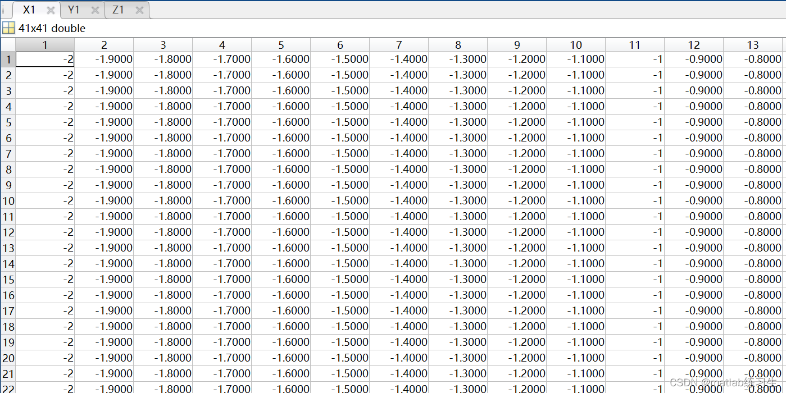Click the 41x41 double variable icon
The width and height of the screenshot is (786, 393).
(x=10, y=28)
